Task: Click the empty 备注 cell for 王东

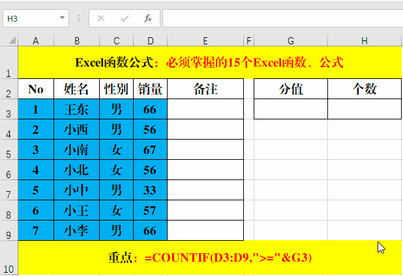Action: 205,109
